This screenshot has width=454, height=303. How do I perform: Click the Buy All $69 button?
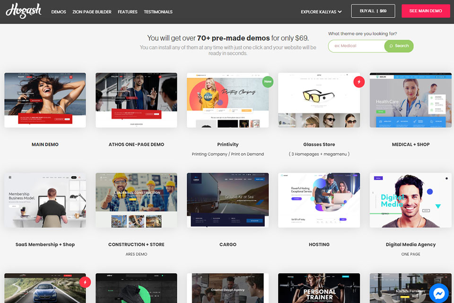click(373, 11)
